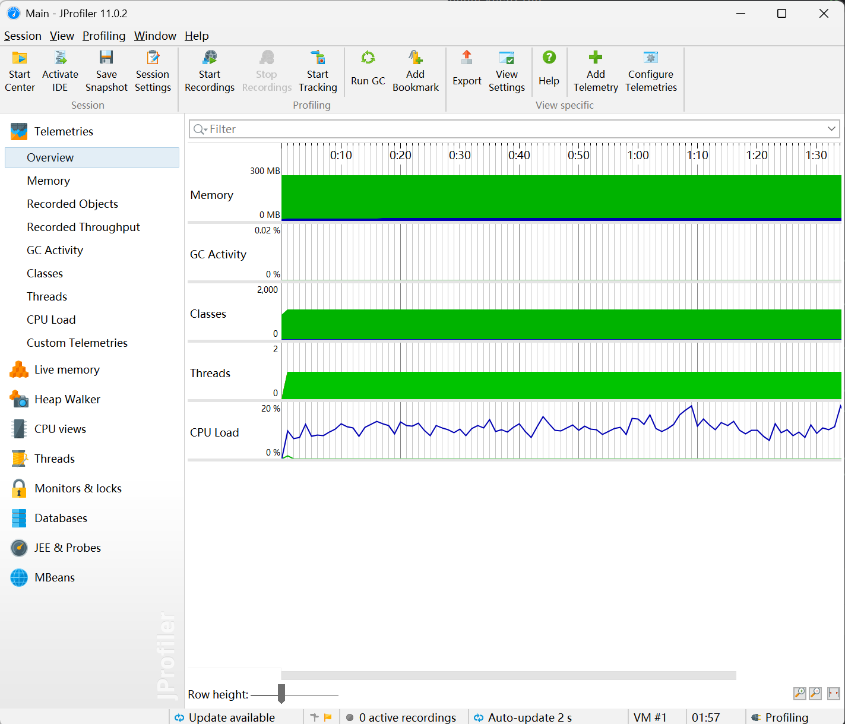Screen dimensions: 845x724
Task: Click the Filter text field
Action: pos(511,129)
